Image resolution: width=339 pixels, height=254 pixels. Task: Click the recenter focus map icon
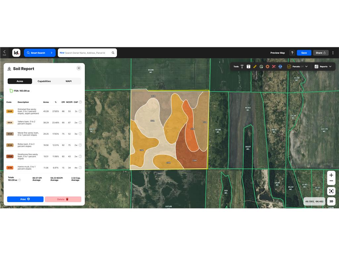(331, 191)
